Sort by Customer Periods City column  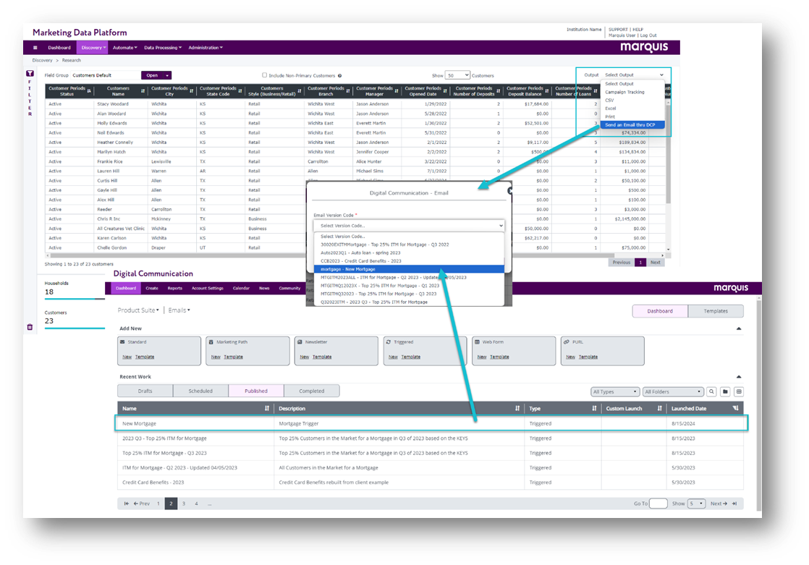point(192,91)
